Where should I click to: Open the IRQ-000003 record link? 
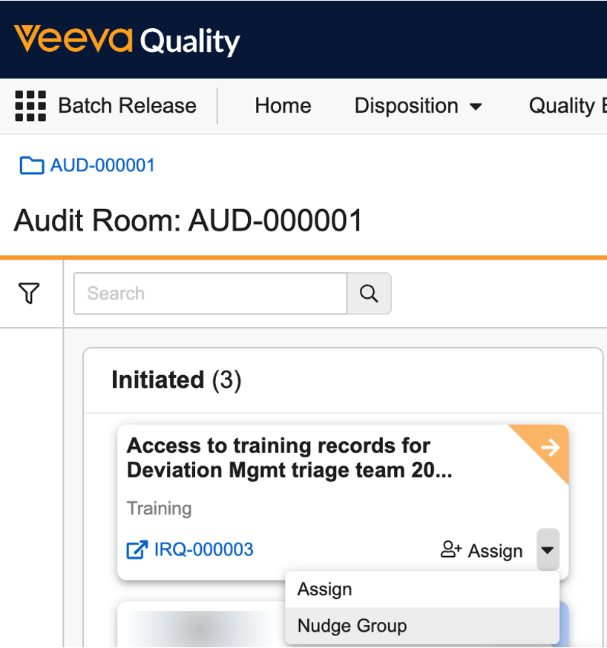pyautogui.click(x=203, y=550)
